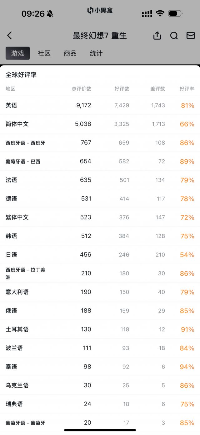
Task: Switch to the 统计 tab
Action: click(96, 53)
